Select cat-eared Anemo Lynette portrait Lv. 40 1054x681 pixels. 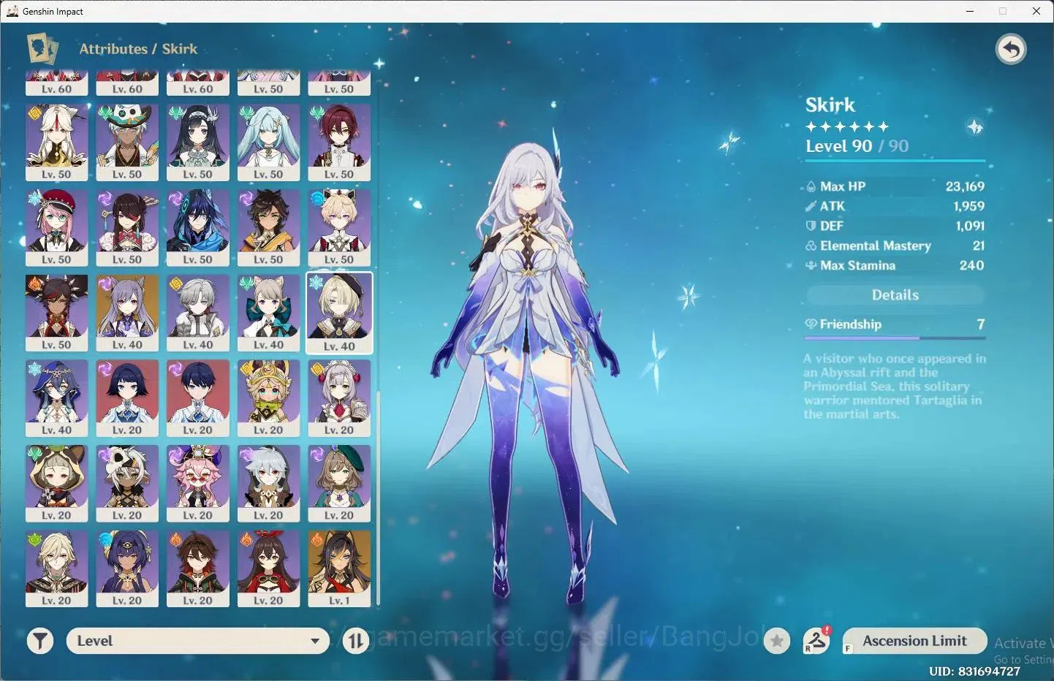pos(268,313)
